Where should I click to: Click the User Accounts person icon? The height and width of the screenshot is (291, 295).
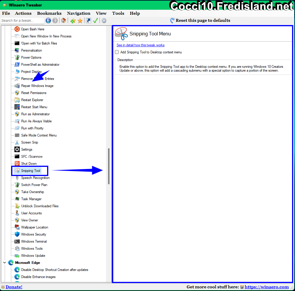(17, 213)
